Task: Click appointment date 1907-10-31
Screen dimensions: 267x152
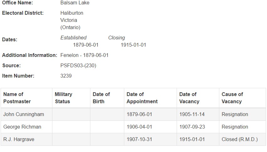Action: click(139, 139)
